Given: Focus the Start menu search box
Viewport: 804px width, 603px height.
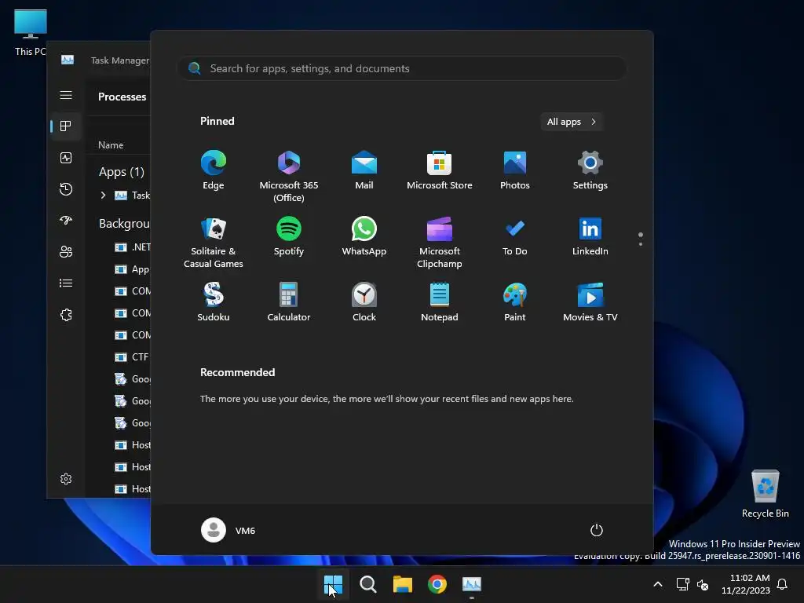Looking at the screenshot, I should [x=402, y=68].
